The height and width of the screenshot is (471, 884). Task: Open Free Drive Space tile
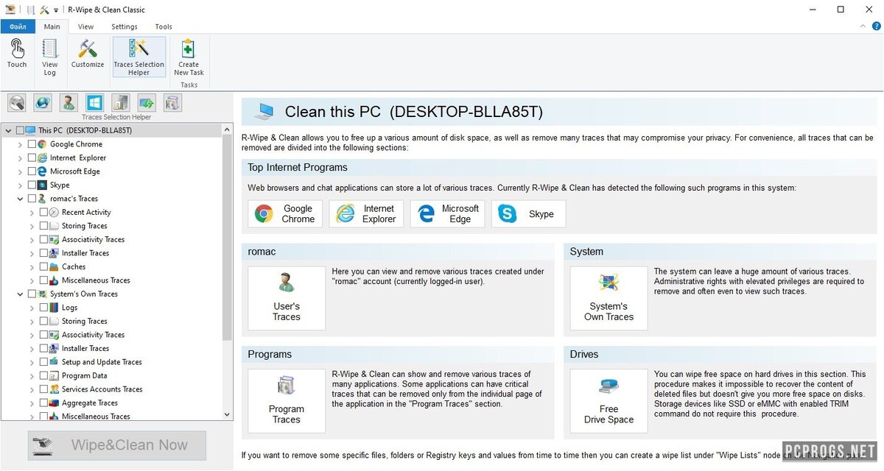click(x=608, y=401)
